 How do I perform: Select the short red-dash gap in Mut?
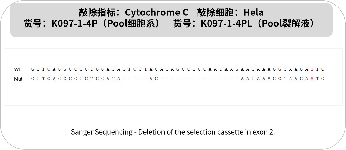135,79
